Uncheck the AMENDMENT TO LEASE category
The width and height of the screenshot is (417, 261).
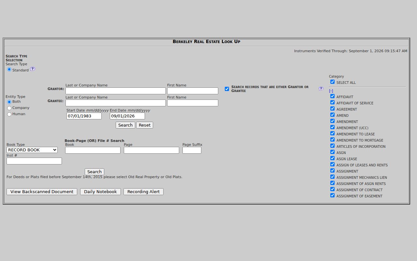332,133
